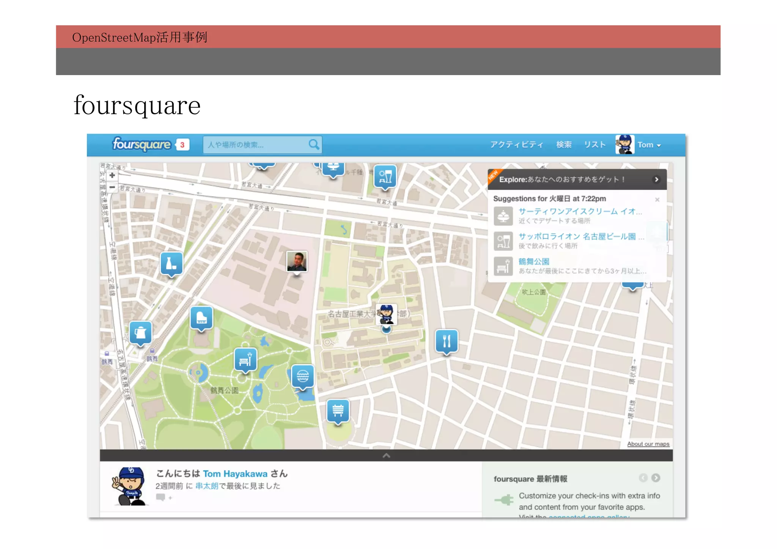Click the foursquare logo
Screen dimensions: 777x549
[142, 145]
